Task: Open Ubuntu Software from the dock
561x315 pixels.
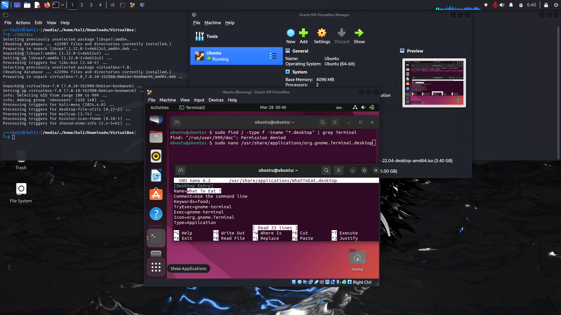Action: pyautogui.click(x=156, y=194)
